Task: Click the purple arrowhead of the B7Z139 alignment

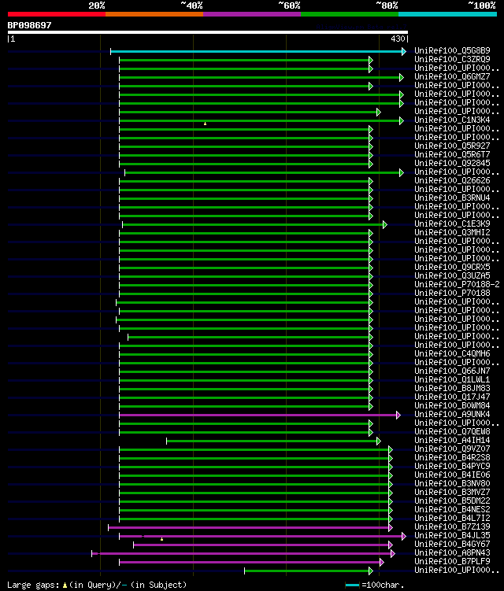Action: (391, 528)
